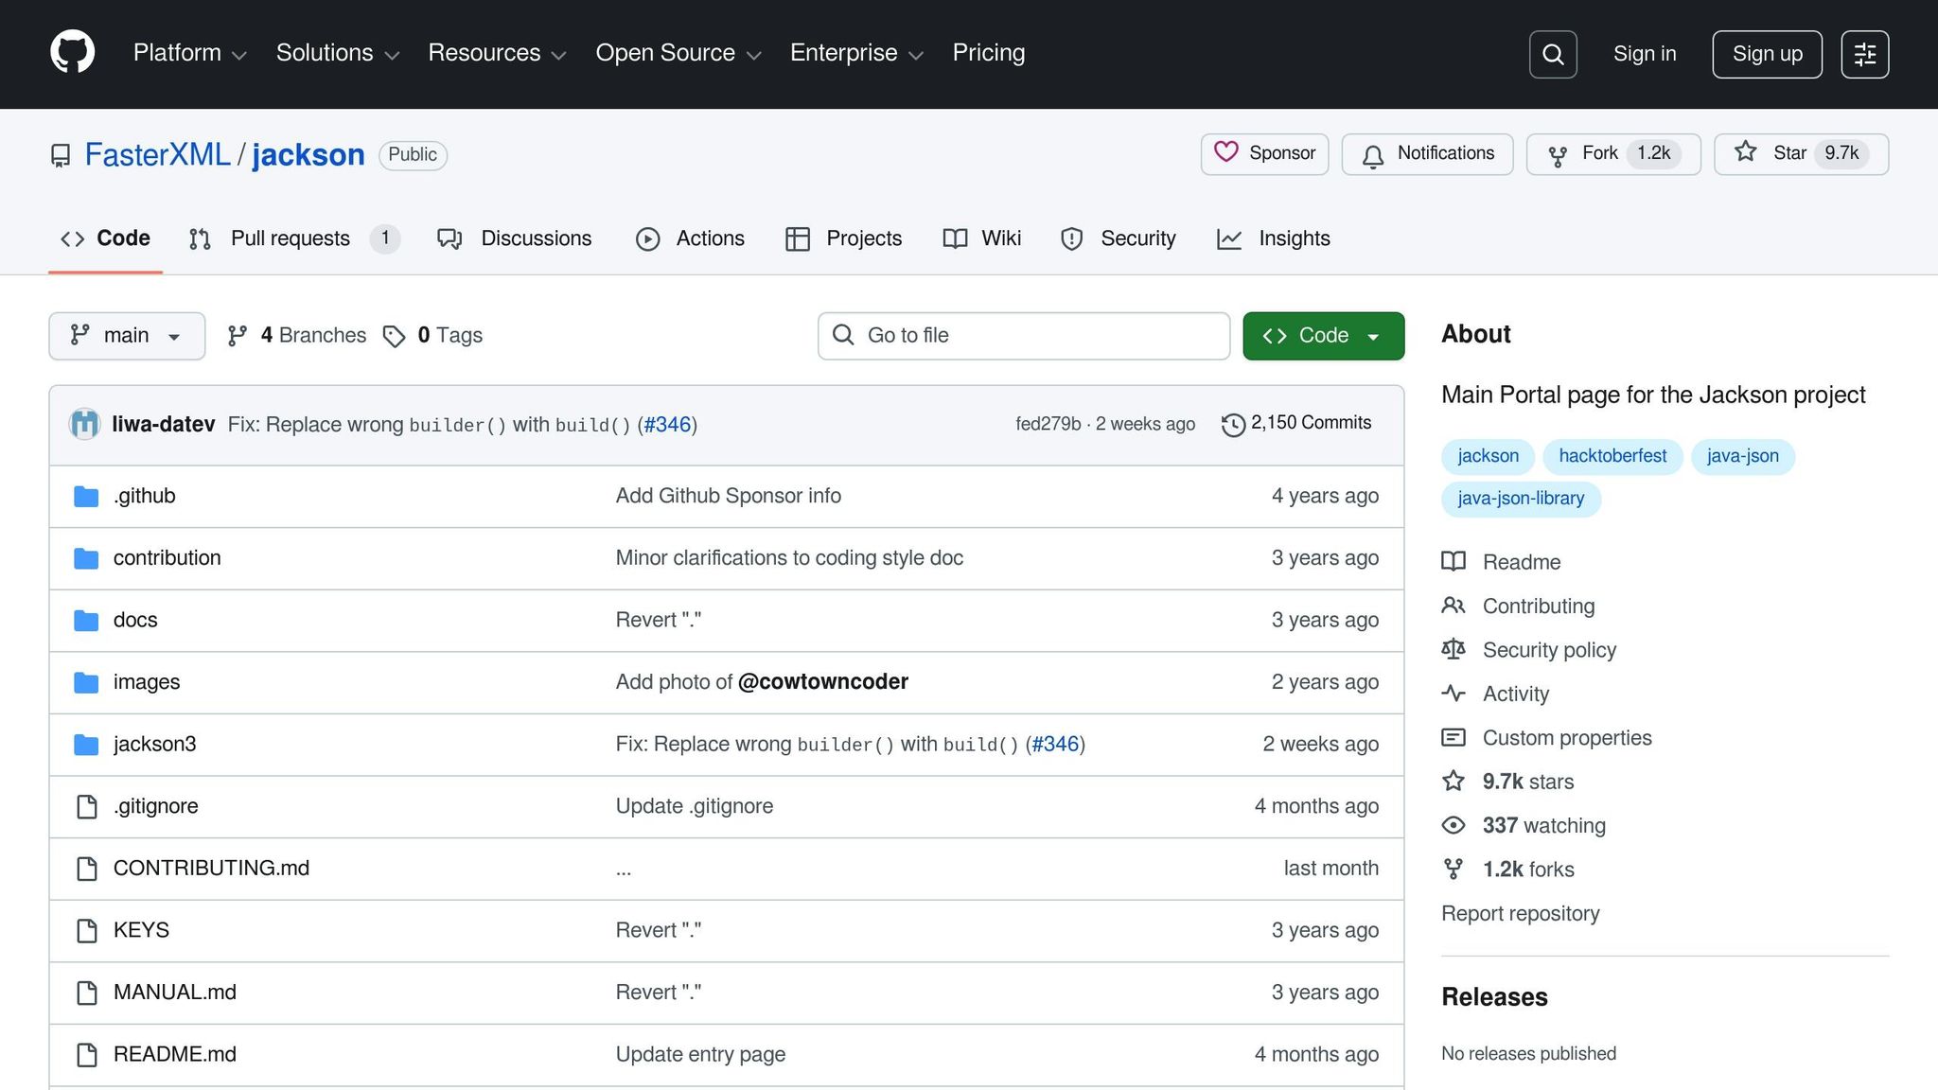Click the Sign up button
1938x1090 pixels.
click(x=1767, y=54)
